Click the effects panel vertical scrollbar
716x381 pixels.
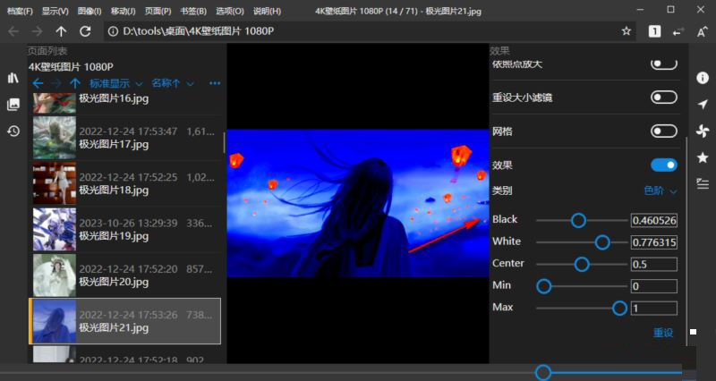coord(686,241)
